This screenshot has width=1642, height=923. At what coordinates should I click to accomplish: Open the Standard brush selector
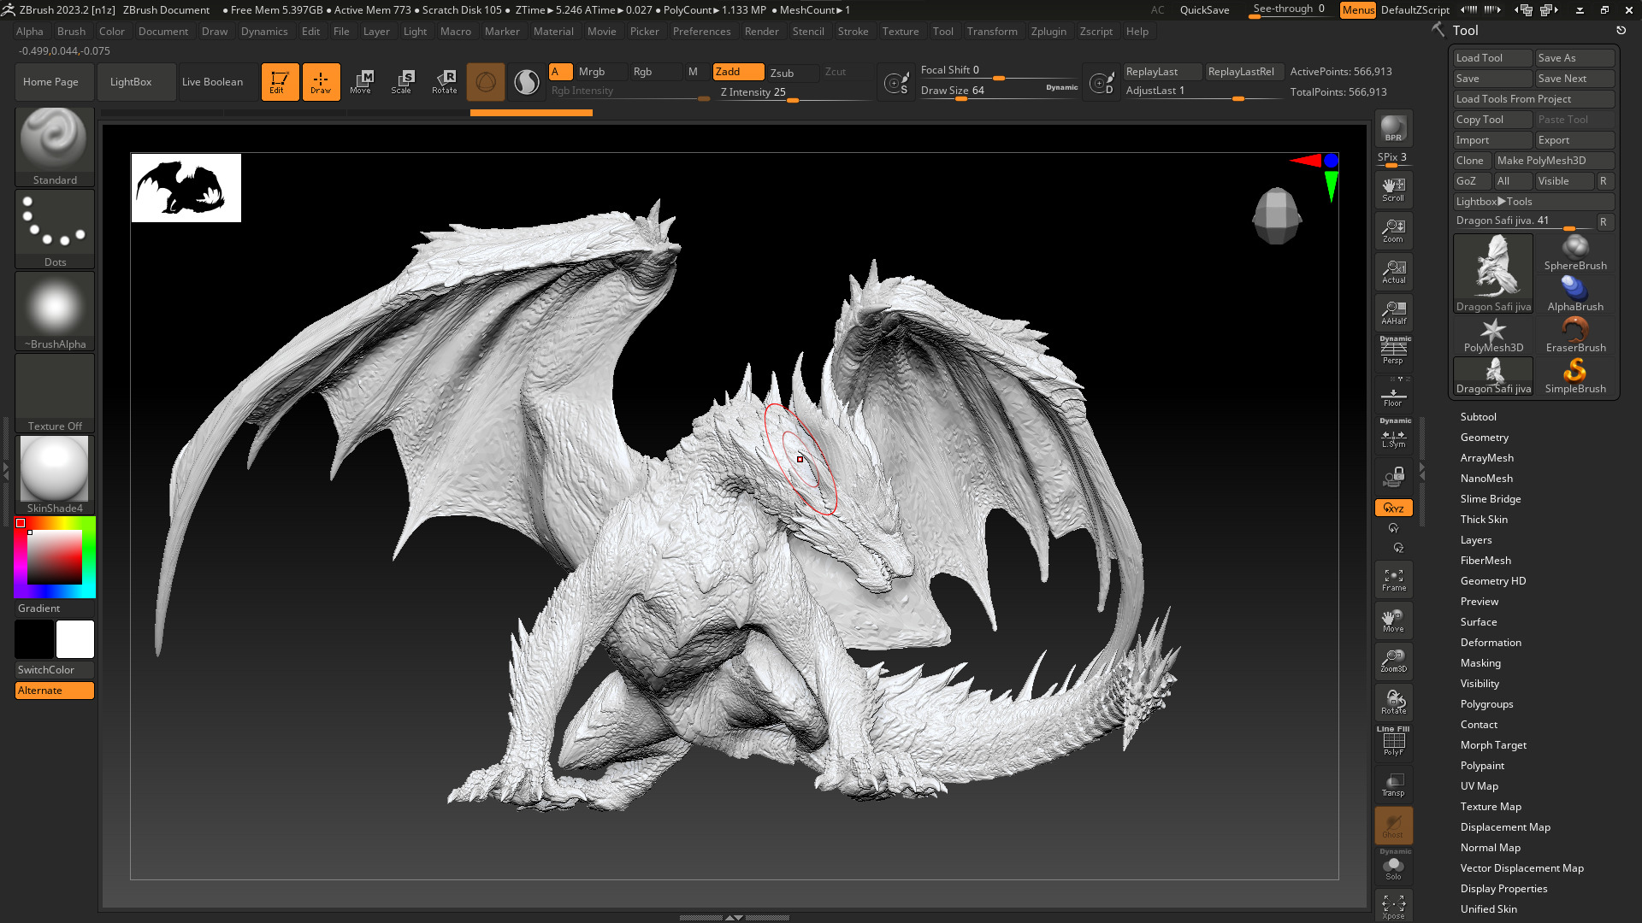tap(55, 146)
